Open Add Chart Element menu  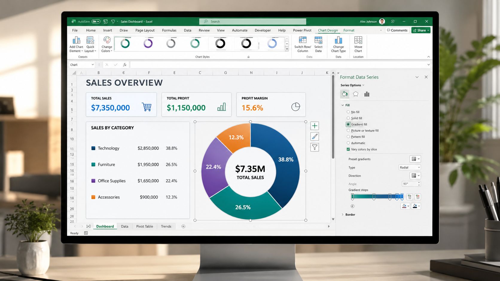(76, 44)
